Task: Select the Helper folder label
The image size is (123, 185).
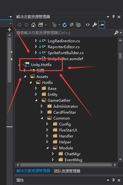Action: pyautogui.click(x=65, y=142)
